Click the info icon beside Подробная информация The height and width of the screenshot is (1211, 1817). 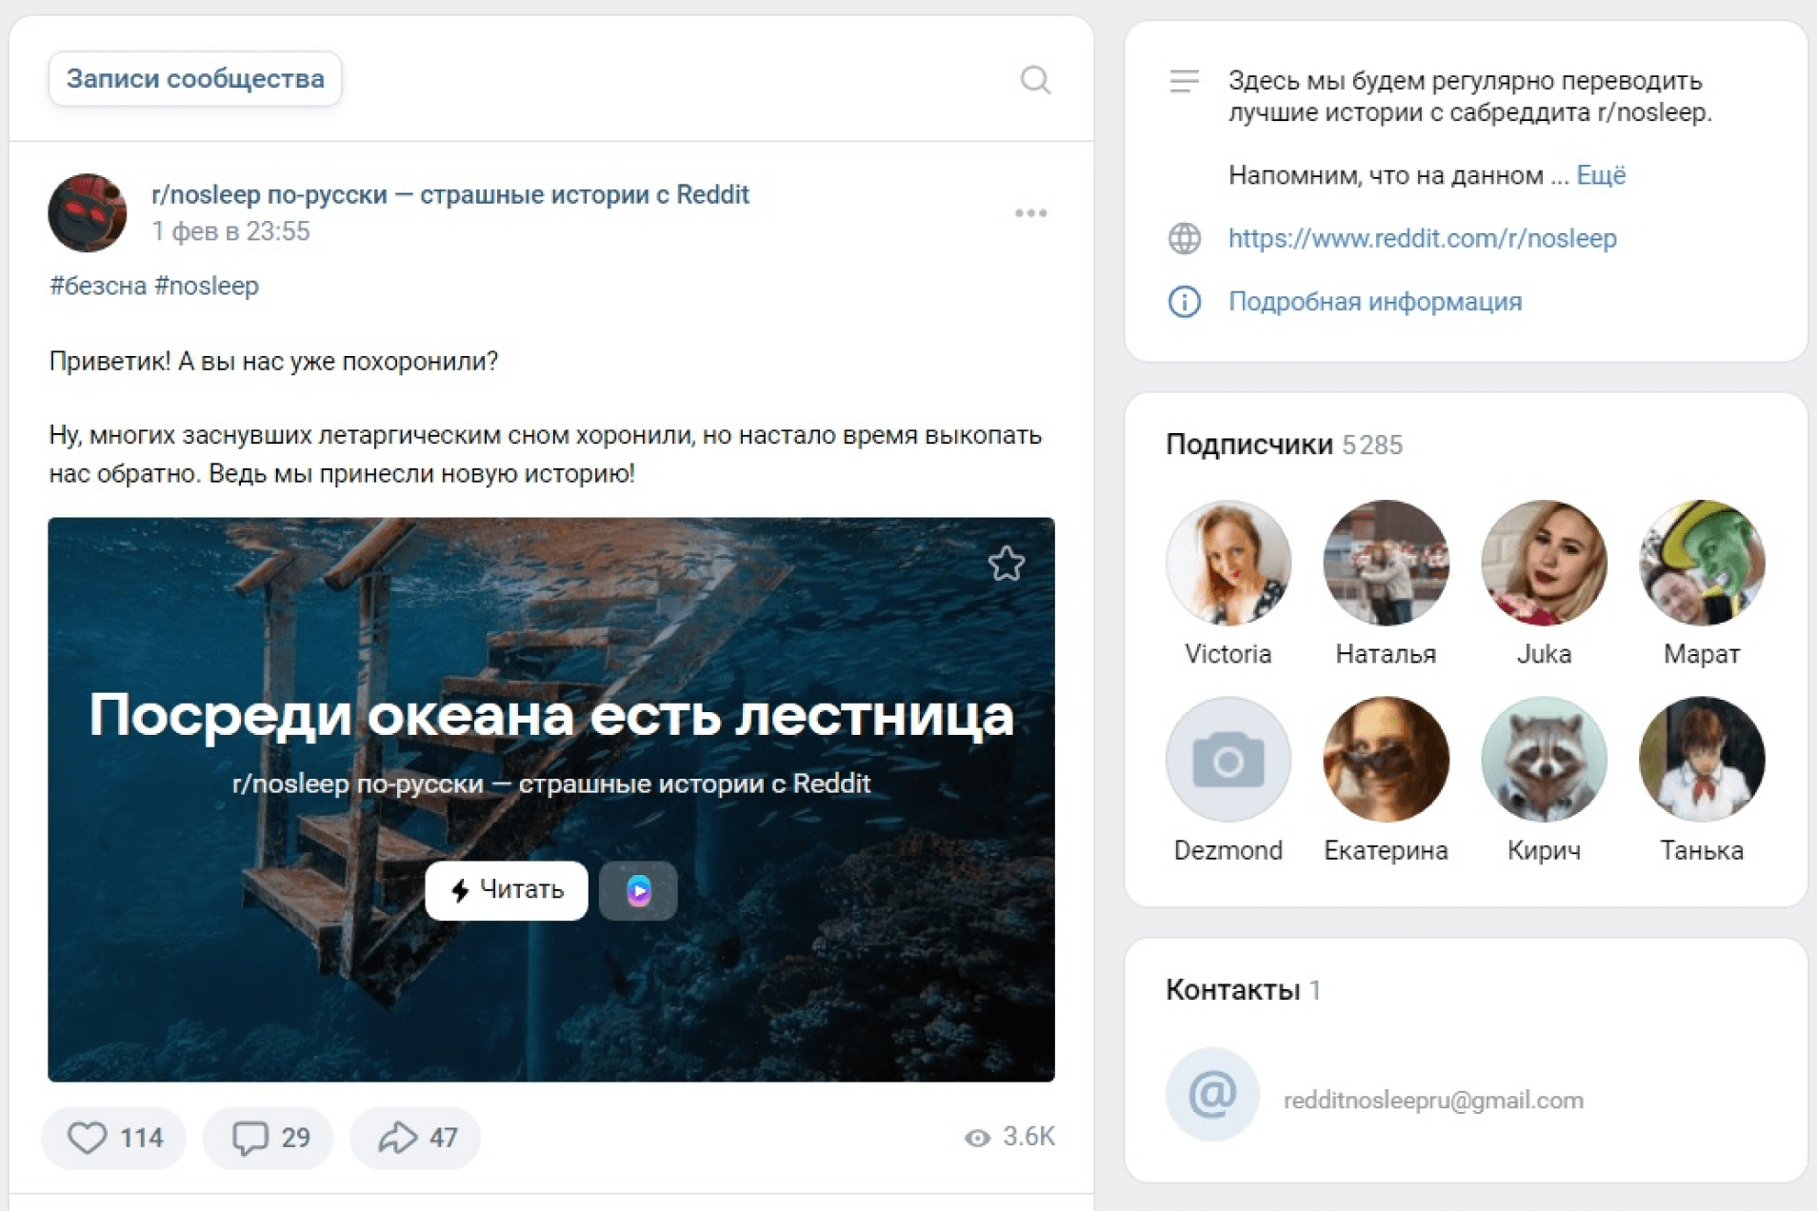click(1184, 302)
